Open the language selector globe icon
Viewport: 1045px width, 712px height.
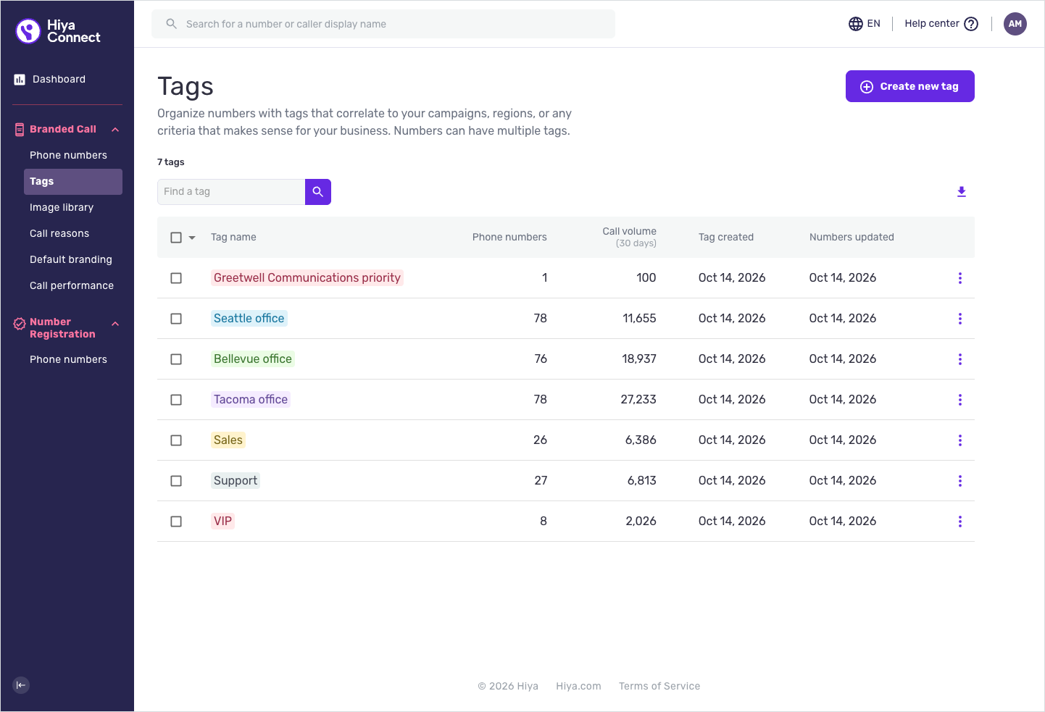point(856,24)
